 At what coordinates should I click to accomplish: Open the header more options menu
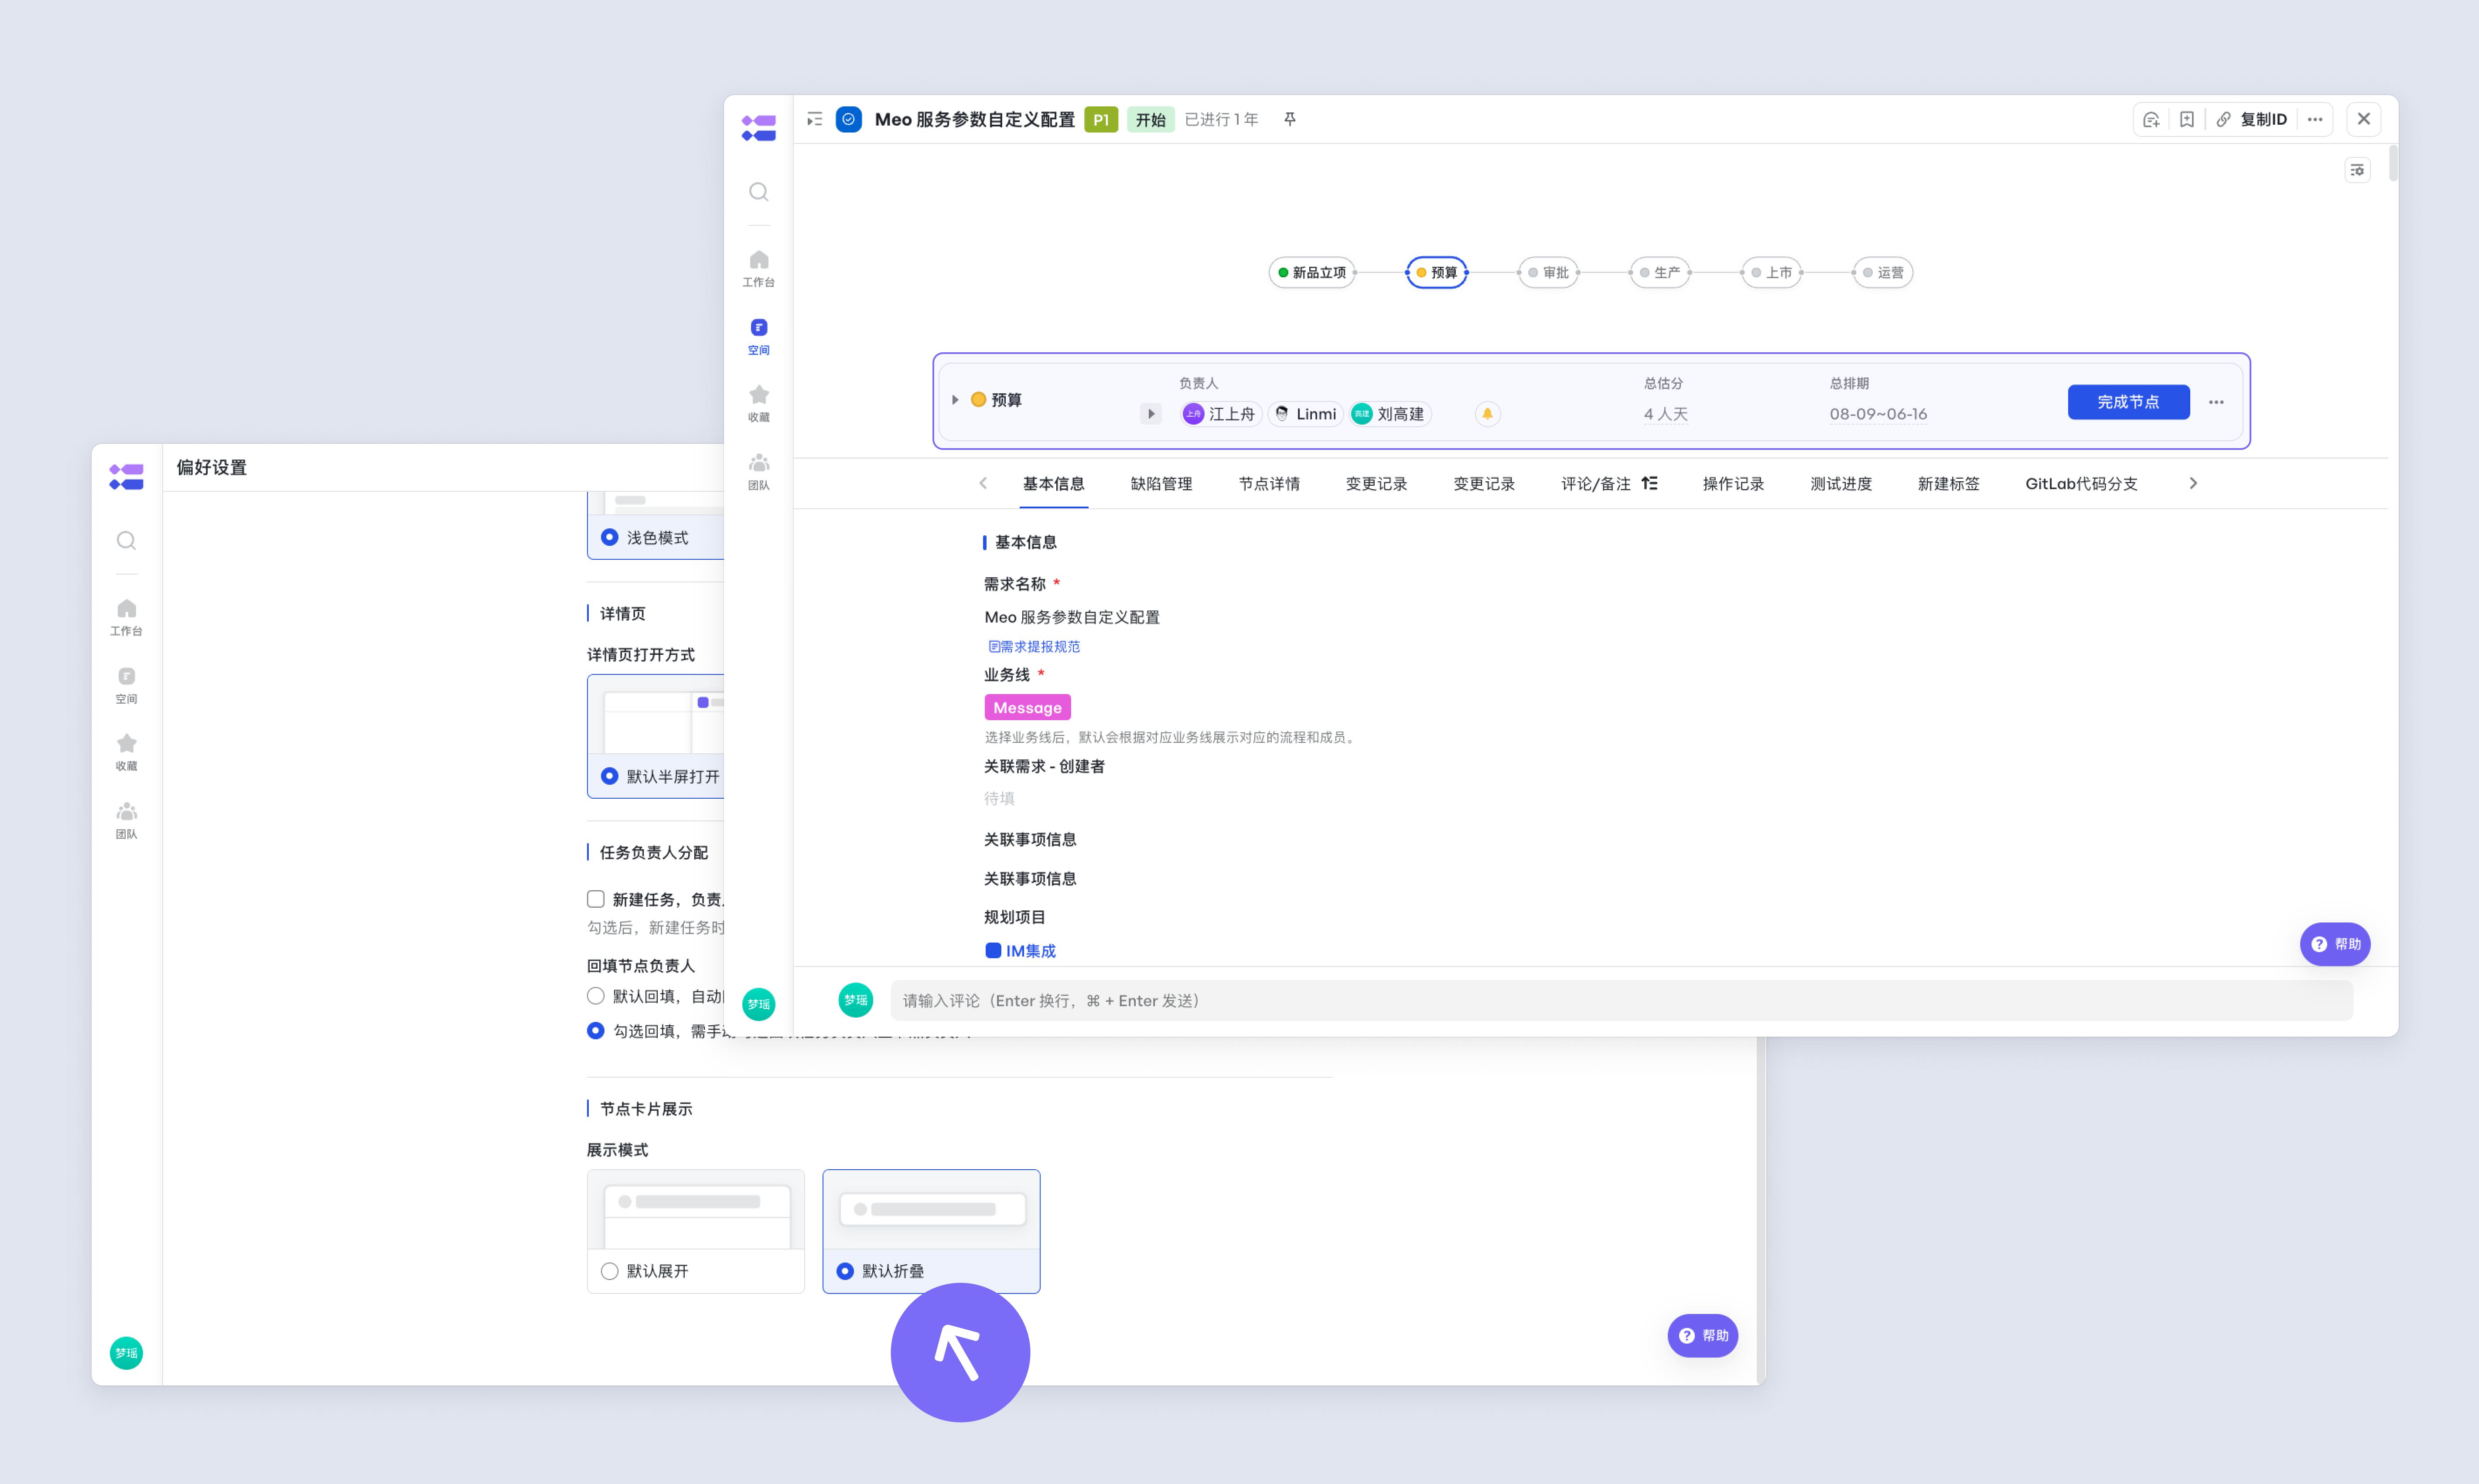[2315, 119]
